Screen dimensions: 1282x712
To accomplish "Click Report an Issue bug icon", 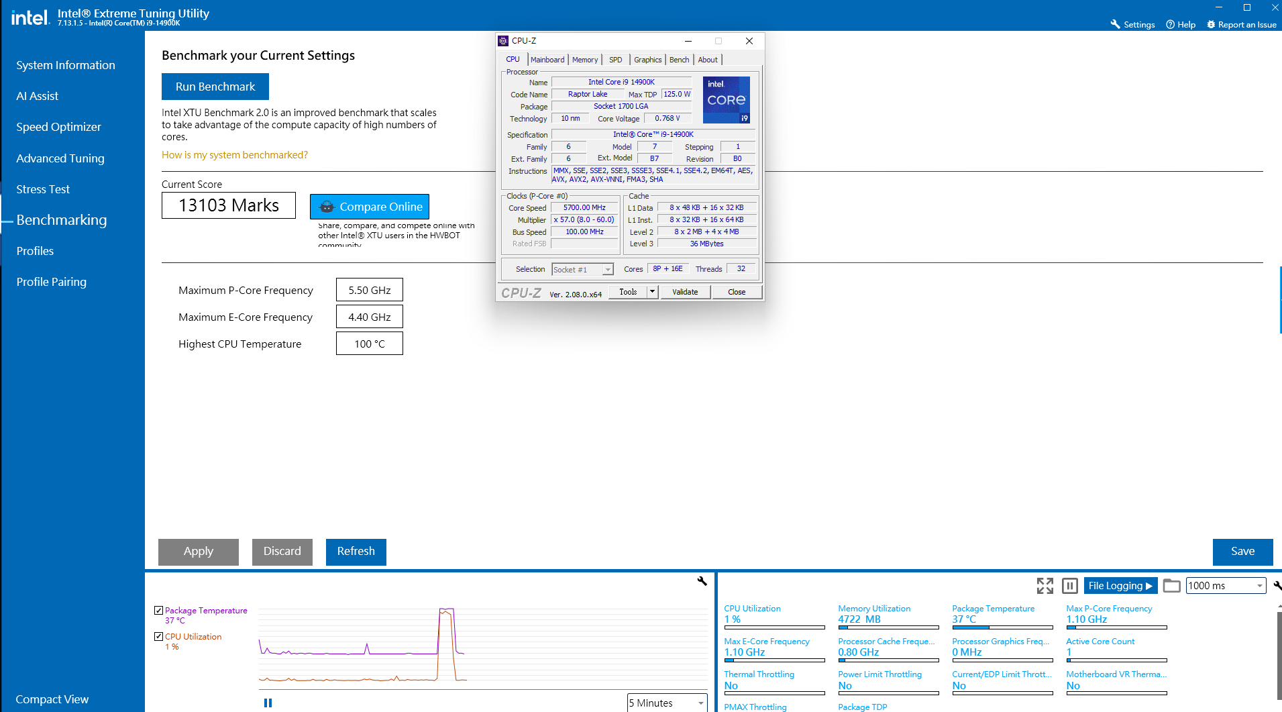I will click(x=1211, y=24).
